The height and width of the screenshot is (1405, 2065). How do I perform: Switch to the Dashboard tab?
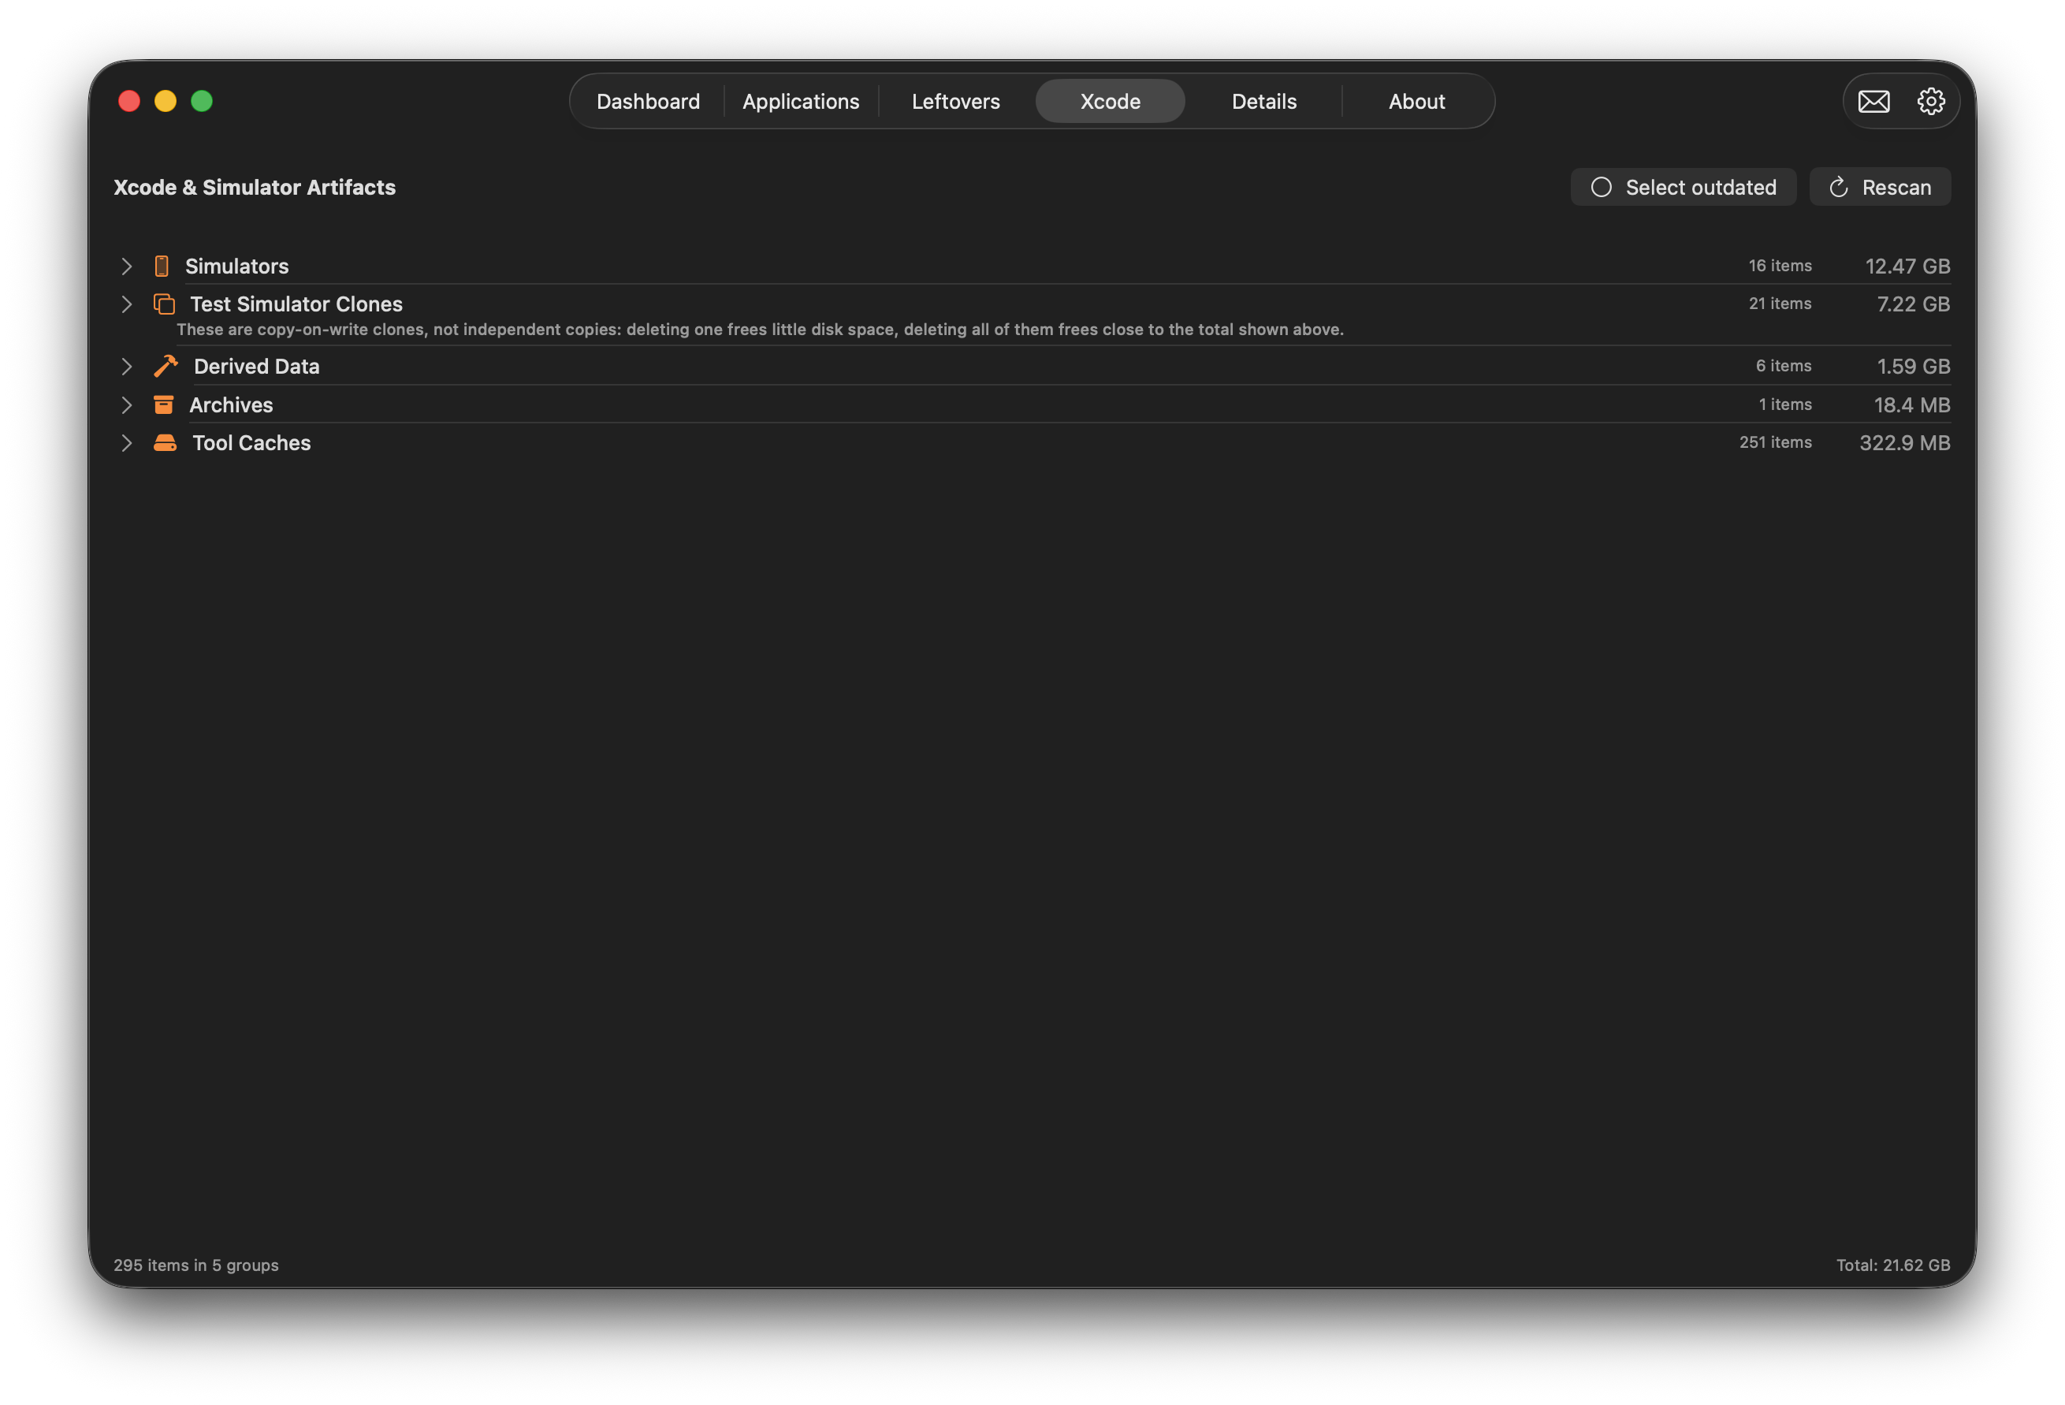click(648, 101)
